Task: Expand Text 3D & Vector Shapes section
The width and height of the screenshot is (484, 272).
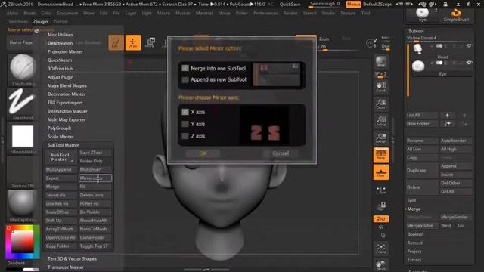Action: point(72,258)
